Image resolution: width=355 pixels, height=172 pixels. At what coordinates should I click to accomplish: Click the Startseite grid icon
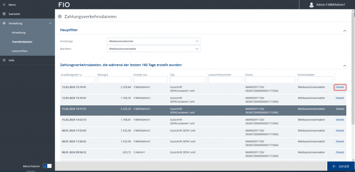(x=4, y=14)
